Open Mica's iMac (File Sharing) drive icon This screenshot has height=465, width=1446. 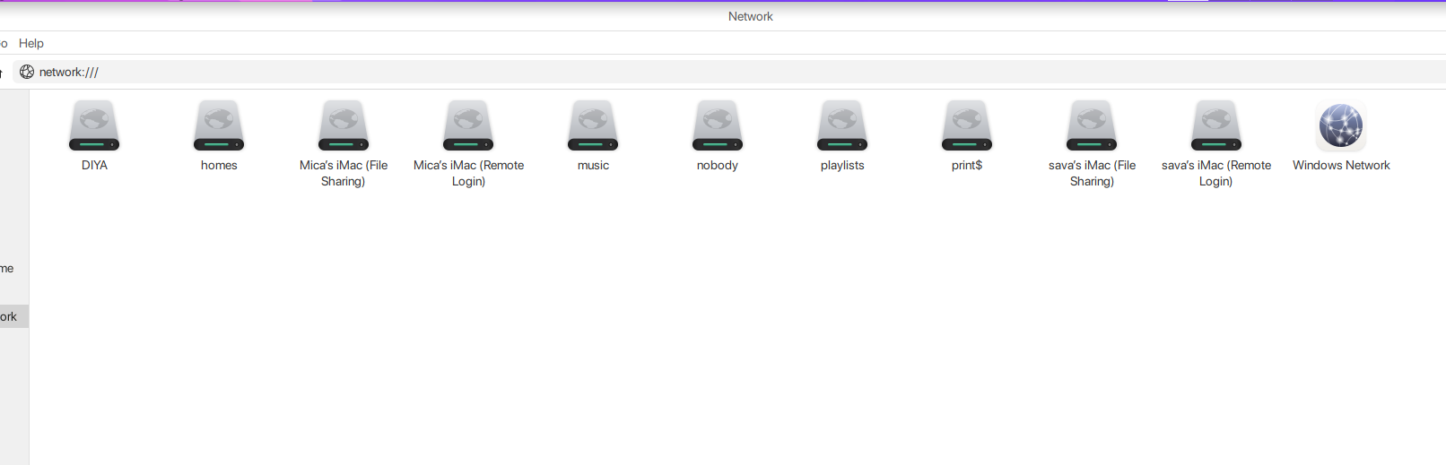[344, 125]
